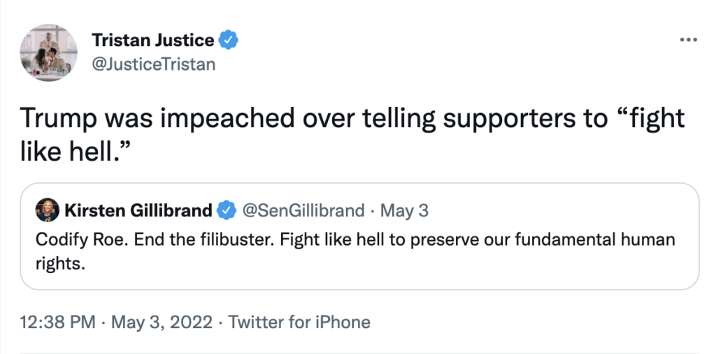Click Tristan Justice's profile picture

(x=48, y=52)
